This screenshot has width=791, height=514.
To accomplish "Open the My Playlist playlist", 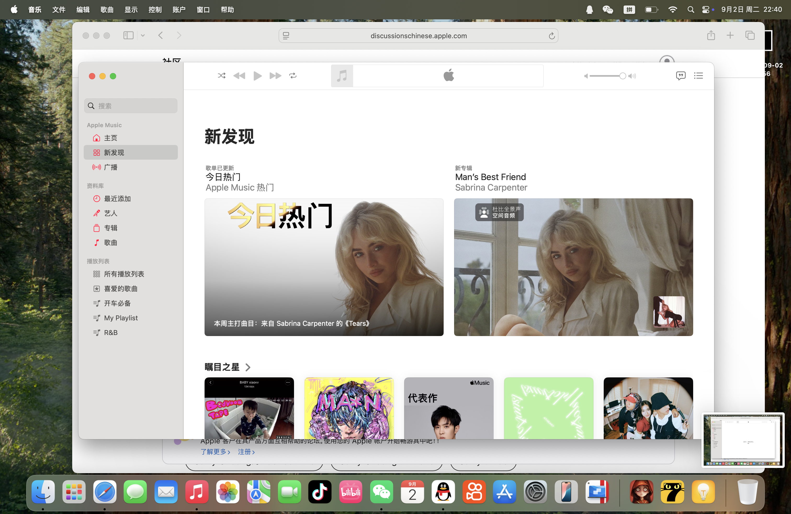I will pos(121,318).
